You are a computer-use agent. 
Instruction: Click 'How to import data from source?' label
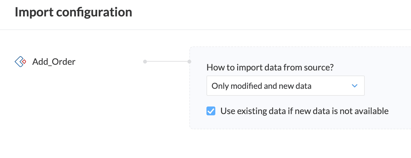point(270,67)
